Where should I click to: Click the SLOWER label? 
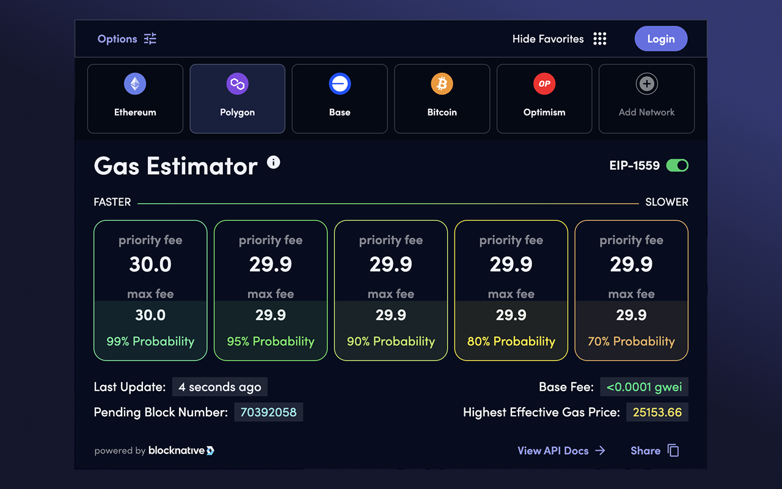click(667, 202)
